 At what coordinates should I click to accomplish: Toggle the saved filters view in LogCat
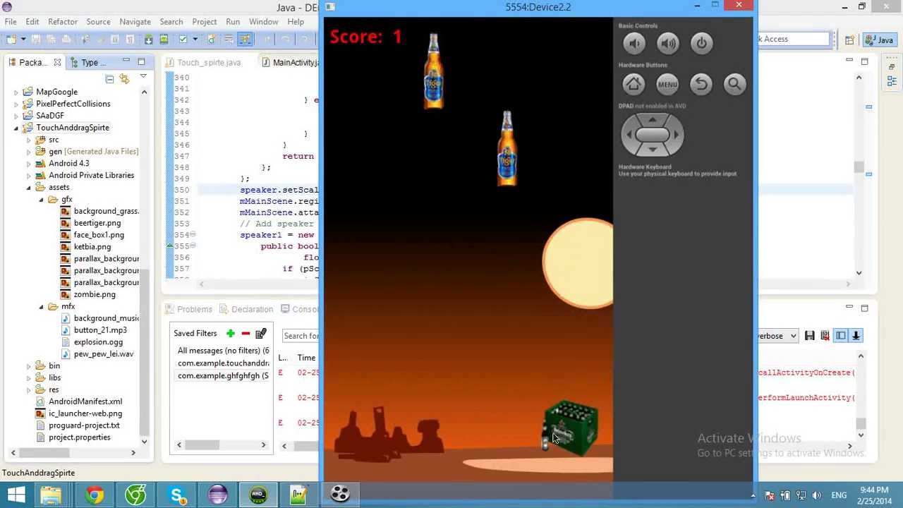click(840, 336)
